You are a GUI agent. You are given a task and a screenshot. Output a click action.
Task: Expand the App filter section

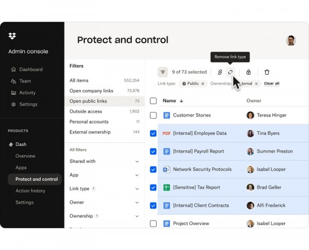pos(137,175)
